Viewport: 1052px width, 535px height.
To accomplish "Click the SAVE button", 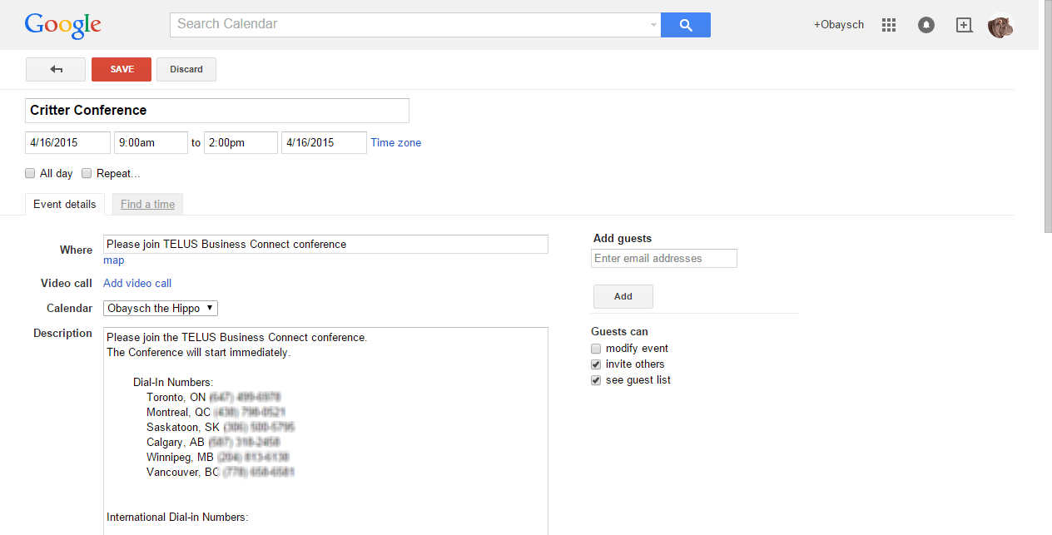I will coord(121,69).
